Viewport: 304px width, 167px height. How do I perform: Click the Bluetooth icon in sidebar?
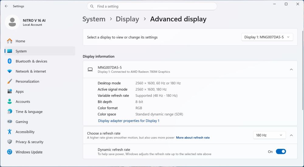9,61
